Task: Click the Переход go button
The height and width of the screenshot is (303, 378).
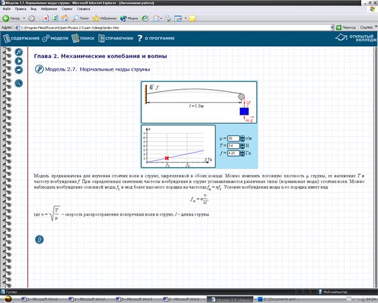Action: pos(346,27)
